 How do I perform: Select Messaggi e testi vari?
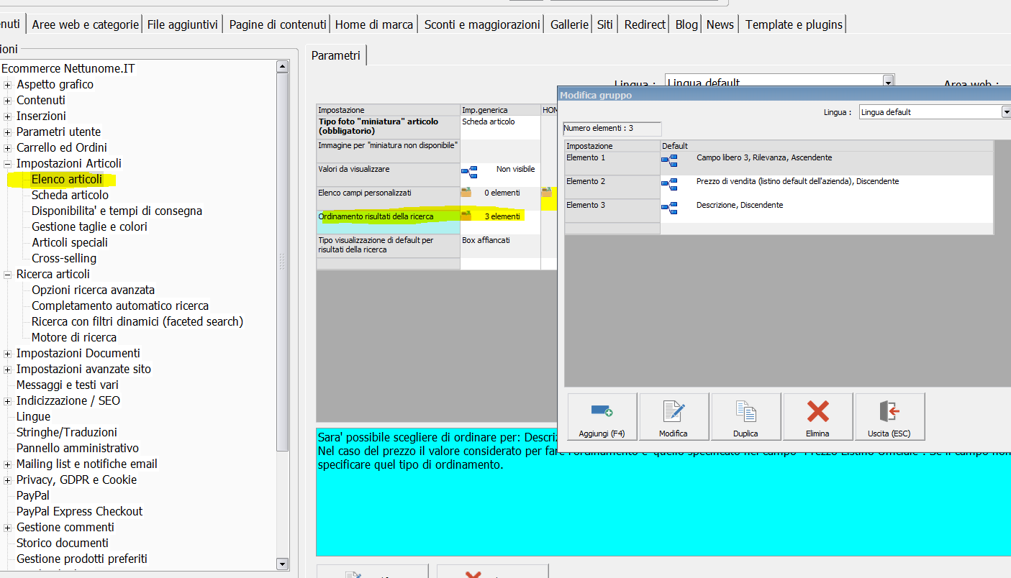click(67, 385)
